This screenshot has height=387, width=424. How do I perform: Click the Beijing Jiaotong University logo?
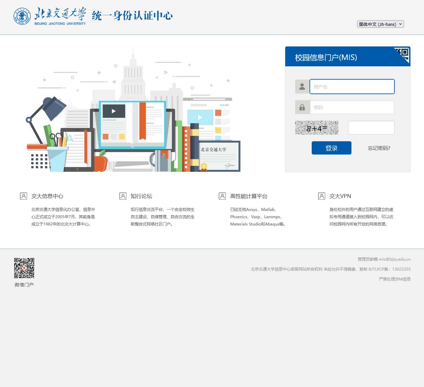pos(50,16)
